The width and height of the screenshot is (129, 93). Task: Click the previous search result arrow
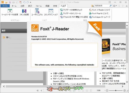(x=119, y=6)
